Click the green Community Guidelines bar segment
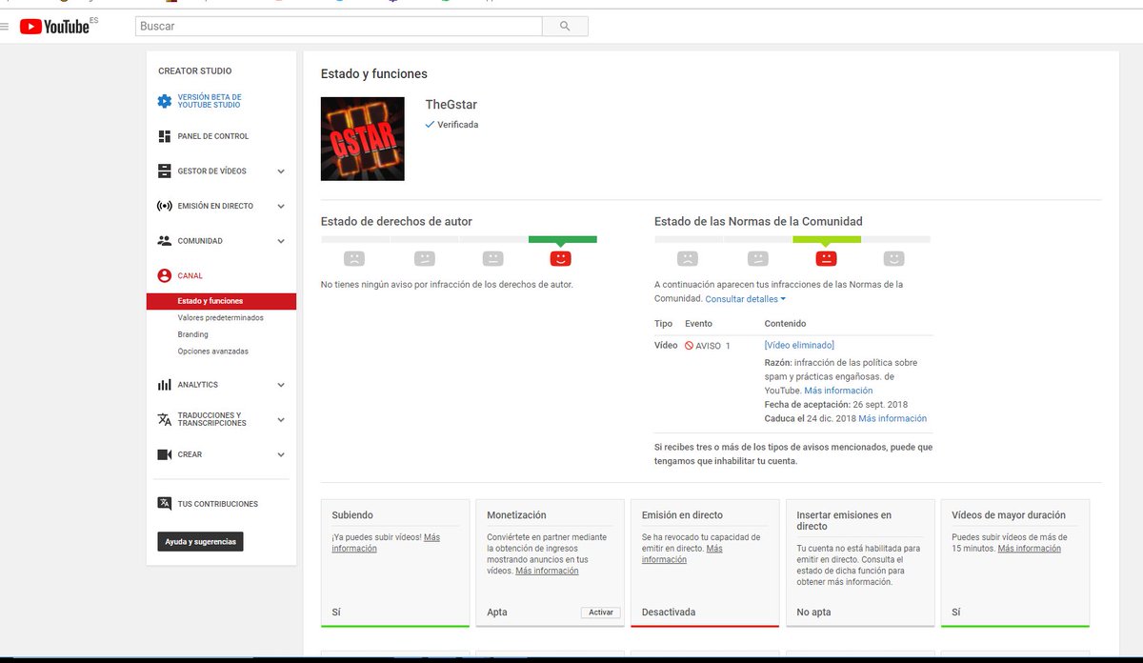The height and width of the screenshot is (663, 1143). [827, 239]
